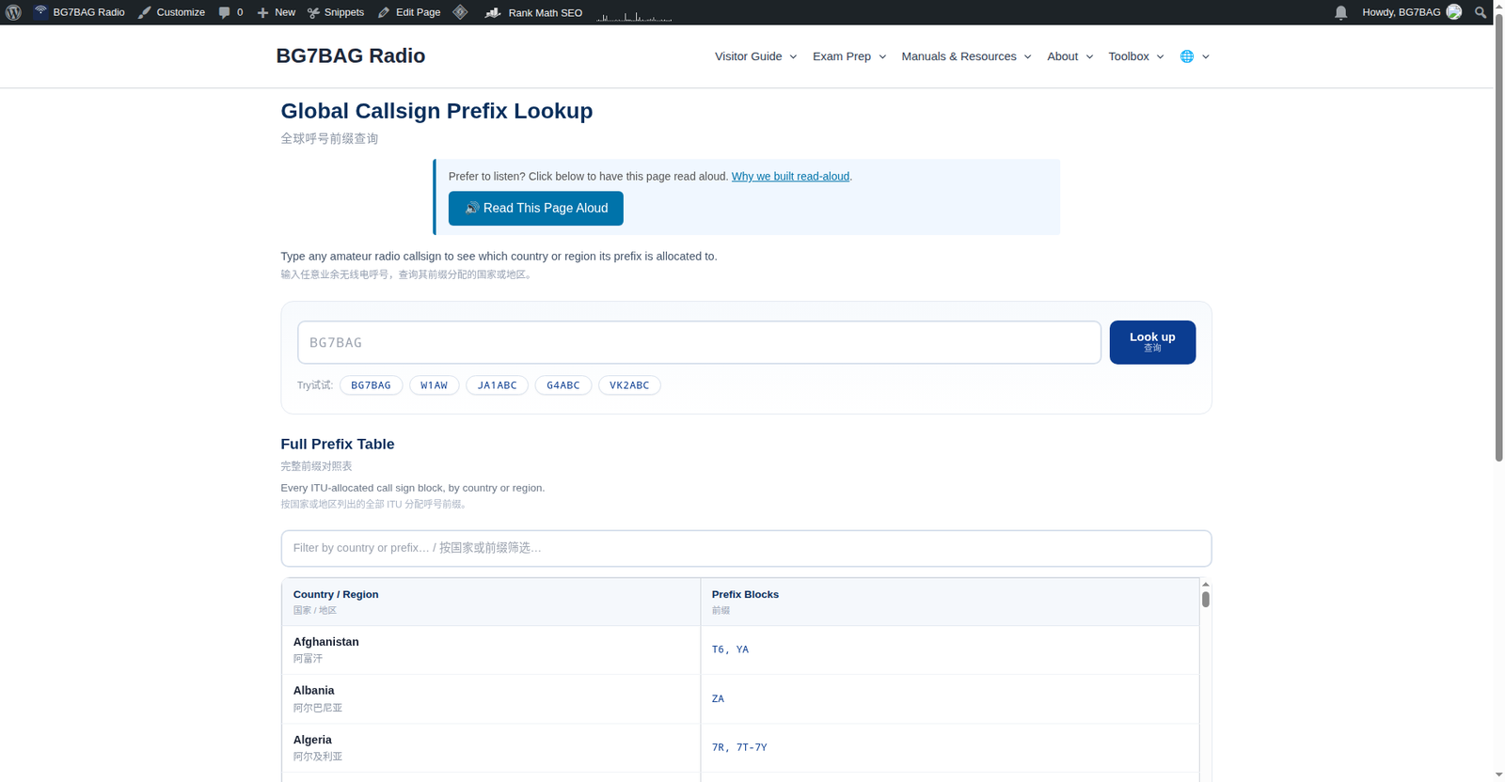Click the New plus icon
1505x782 pixels.
(x=262, y=12)
